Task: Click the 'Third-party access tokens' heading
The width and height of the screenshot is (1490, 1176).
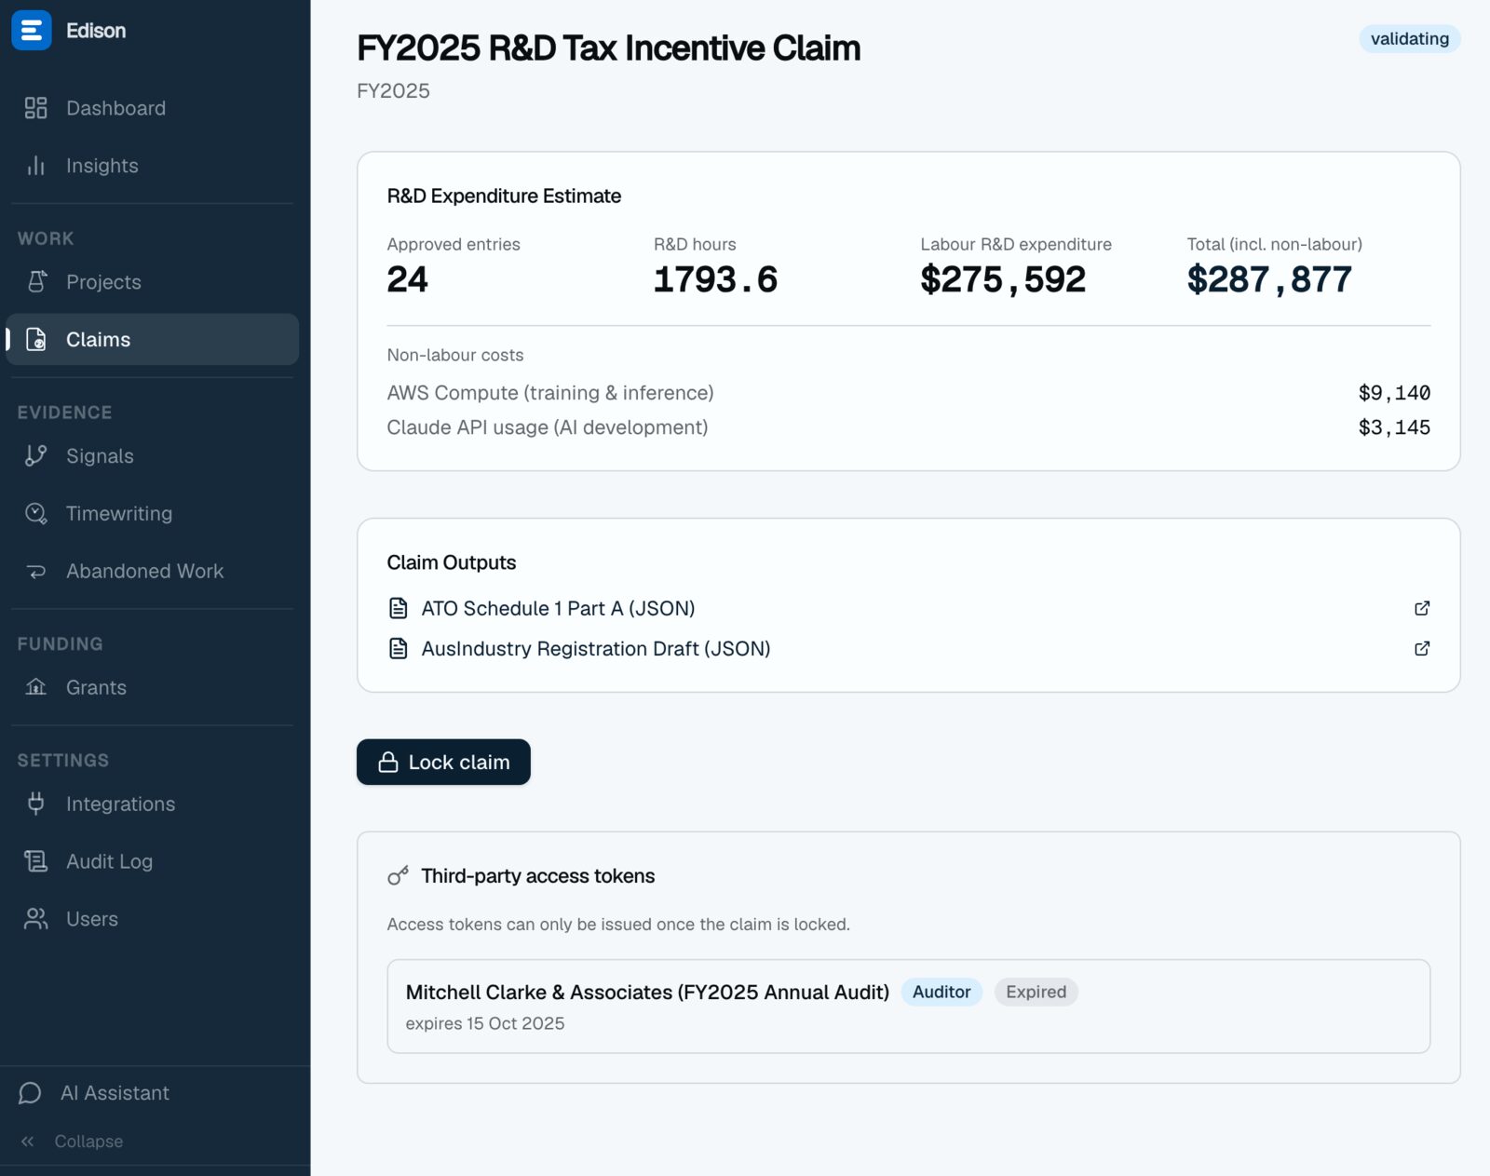Action: click(537, 876)
